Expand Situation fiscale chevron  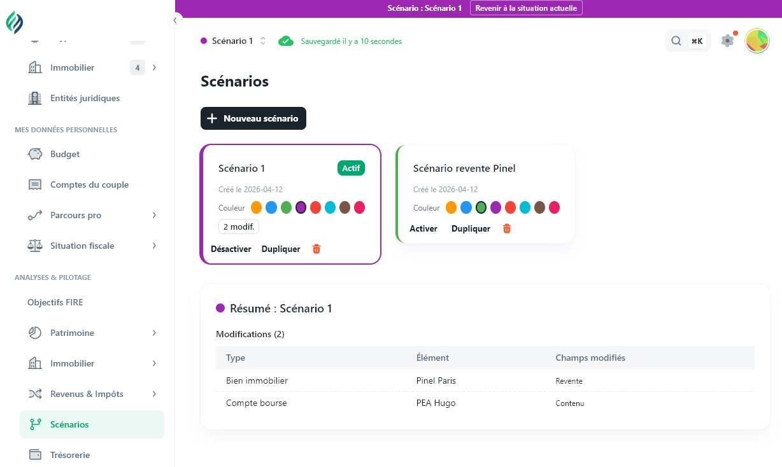(x=154, y=246)
